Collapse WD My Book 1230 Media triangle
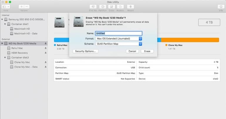Viewport: 226px width, 119px height. (x=2, y=43)
